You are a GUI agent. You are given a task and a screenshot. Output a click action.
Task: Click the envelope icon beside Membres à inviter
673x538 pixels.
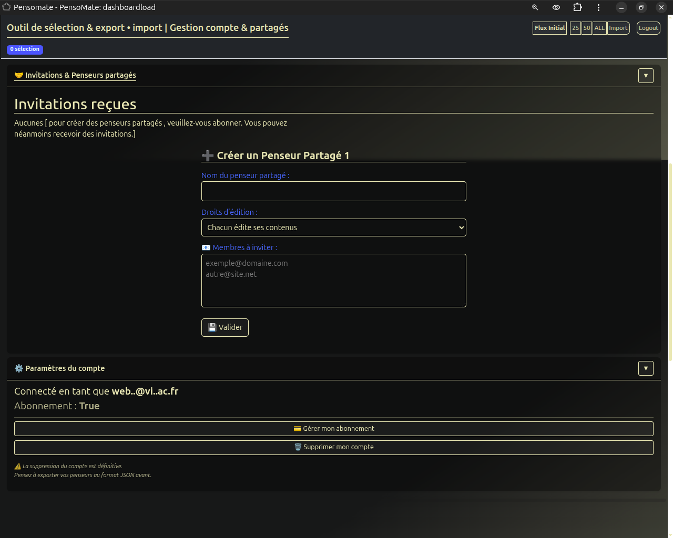[x=205, y=247]
